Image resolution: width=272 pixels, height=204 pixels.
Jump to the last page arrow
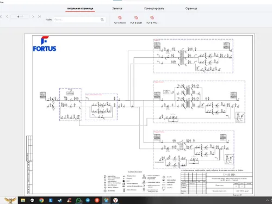(39, 16)
